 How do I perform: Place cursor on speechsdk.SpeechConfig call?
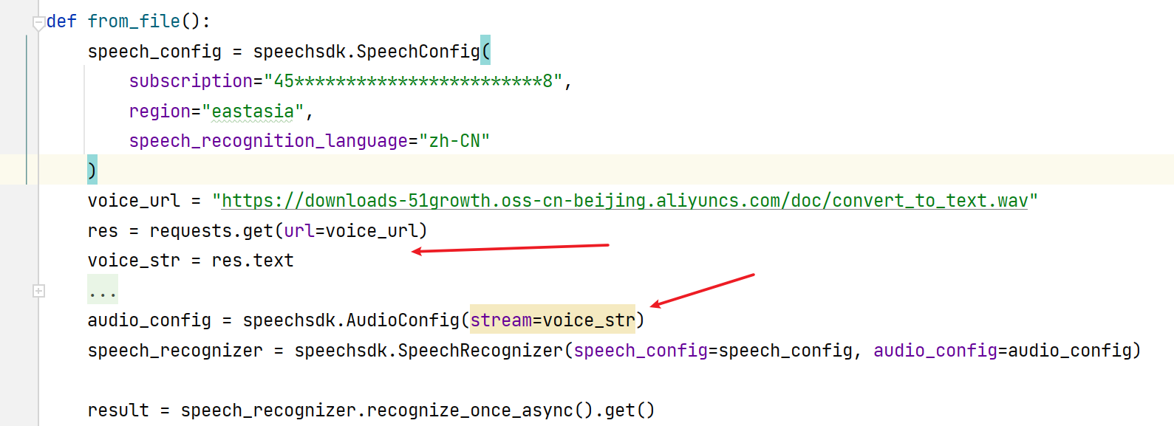pos(366,52)
